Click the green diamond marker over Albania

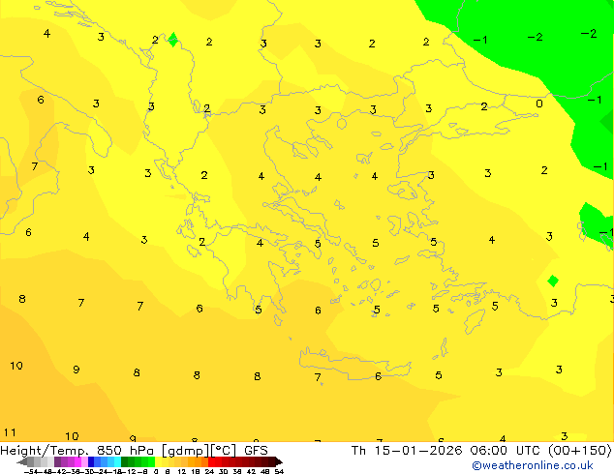pos(172,40)
